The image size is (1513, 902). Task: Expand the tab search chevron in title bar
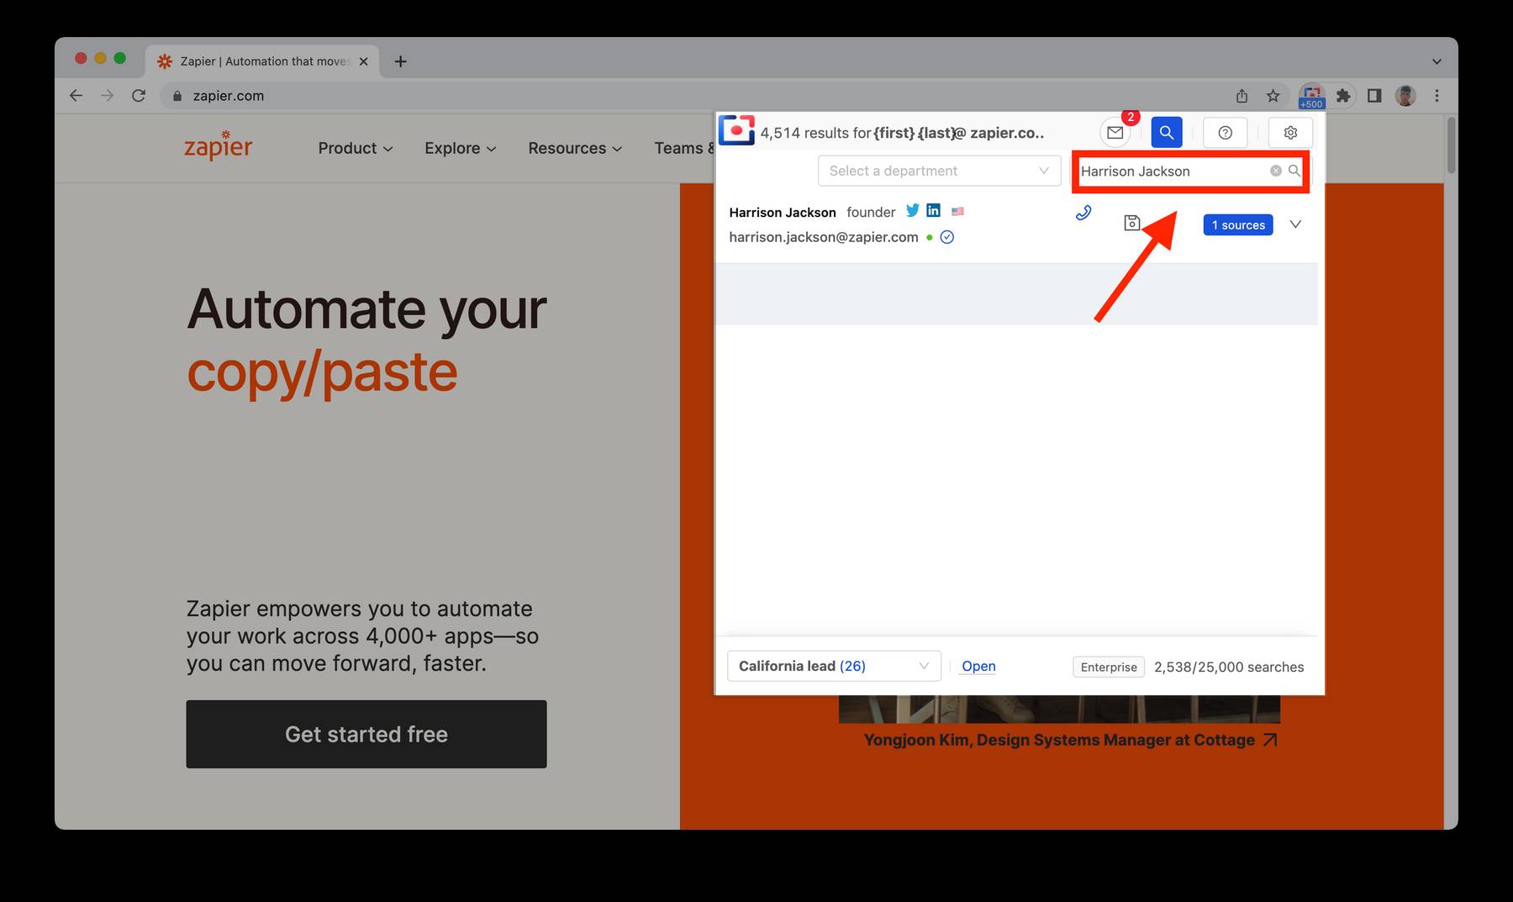point(1437,61)
